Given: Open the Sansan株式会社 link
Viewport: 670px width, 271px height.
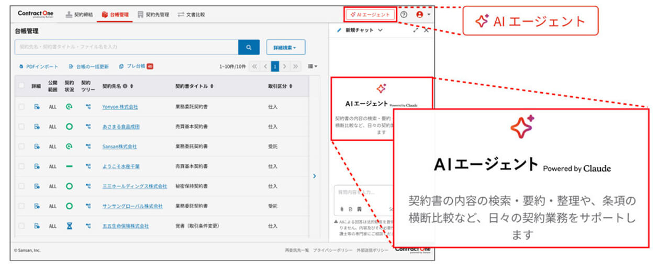Looking at the screenshot, I should coord(119,146).
